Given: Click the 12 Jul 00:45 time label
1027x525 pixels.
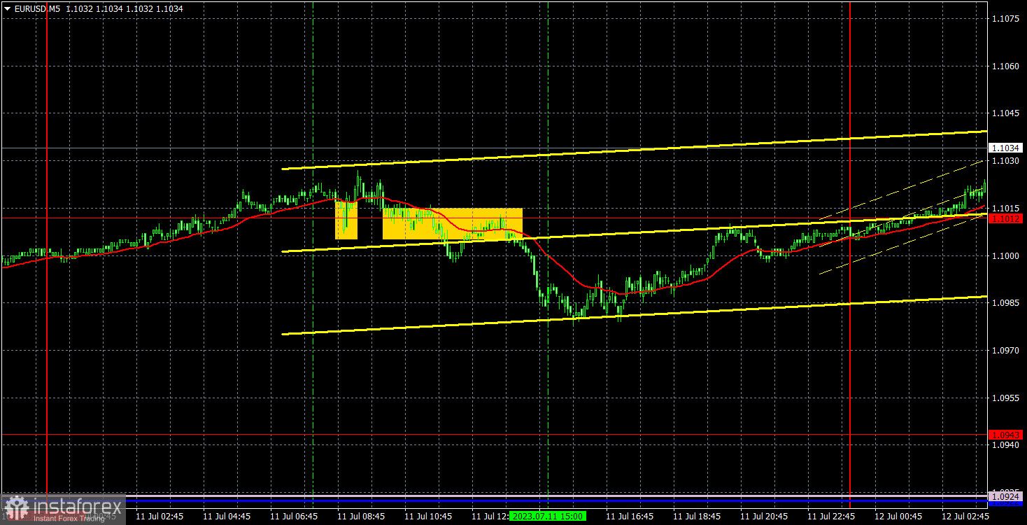Looking at the screenshot, I should (x=898, y=516).
